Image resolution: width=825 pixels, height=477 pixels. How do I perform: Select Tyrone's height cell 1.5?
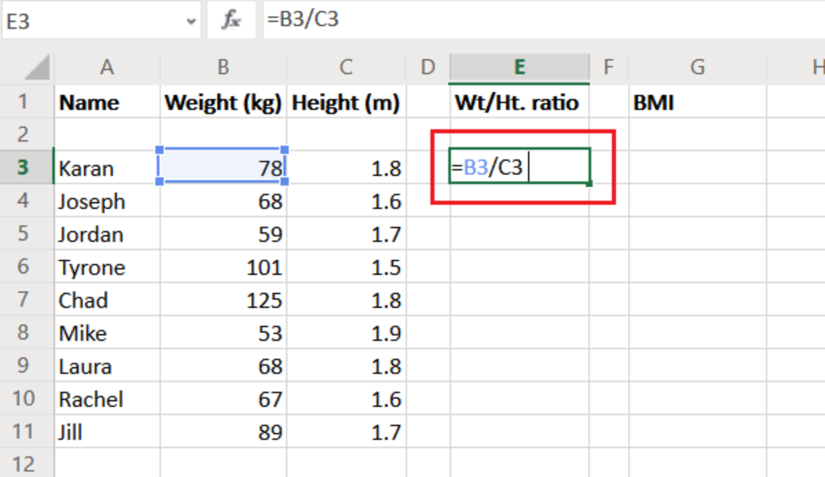point(346,267)
